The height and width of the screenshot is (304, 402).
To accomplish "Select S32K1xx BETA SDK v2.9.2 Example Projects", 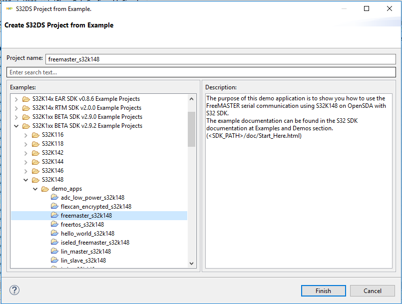I will pyautogui.click(x=87, y=126).
